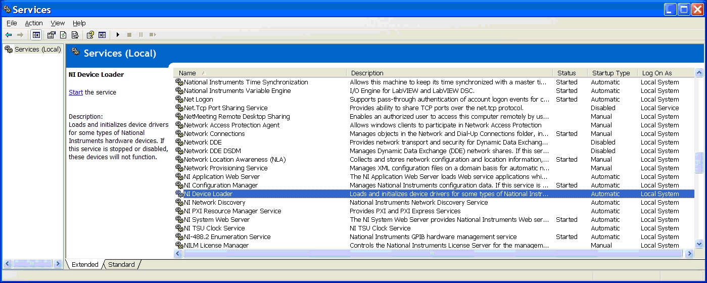
Task: Click gear icon of NetMeeting Remote Desktop Sharing
Action: point(179,117)
